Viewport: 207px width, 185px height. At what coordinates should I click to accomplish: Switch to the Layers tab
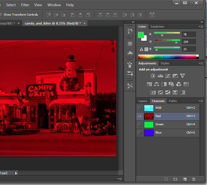(143, 101)
